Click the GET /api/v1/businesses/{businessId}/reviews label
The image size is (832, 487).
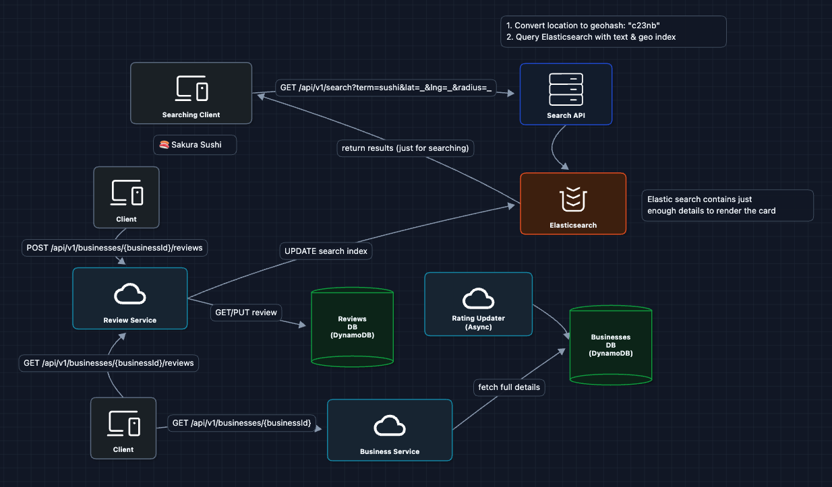pyautogui.click(x=109, y=363)
